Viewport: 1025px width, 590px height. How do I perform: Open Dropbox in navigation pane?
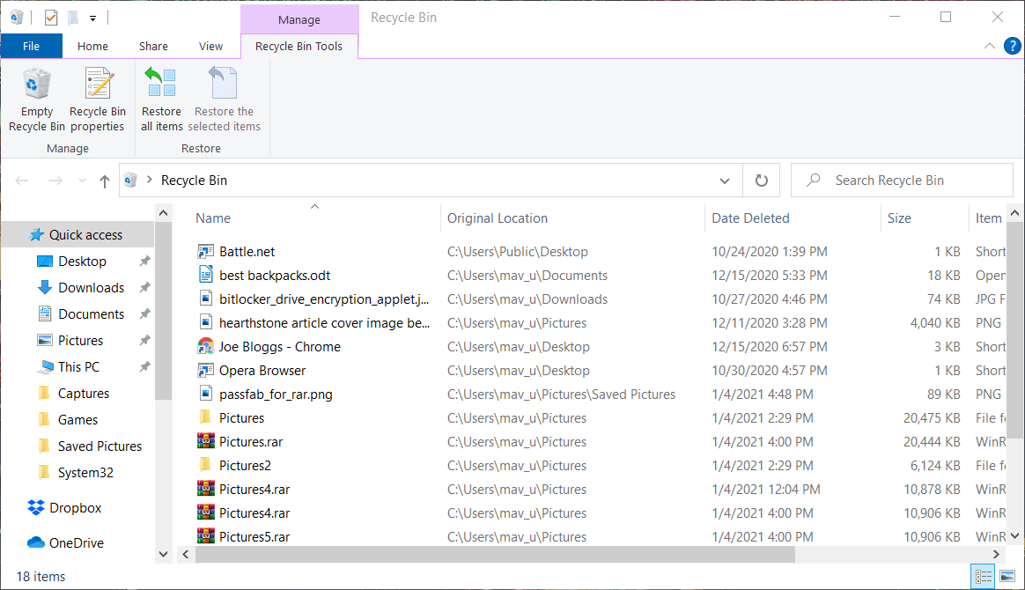[75, 508]
